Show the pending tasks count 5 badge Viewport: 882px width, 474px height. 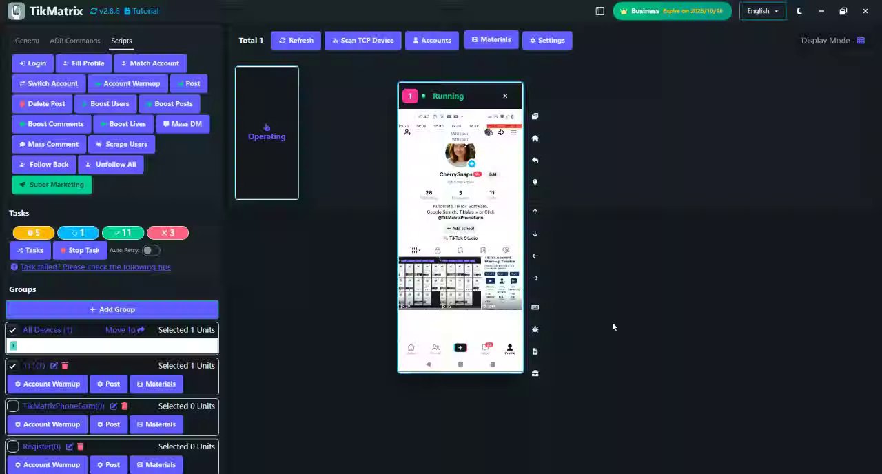(x=33, y=233)
